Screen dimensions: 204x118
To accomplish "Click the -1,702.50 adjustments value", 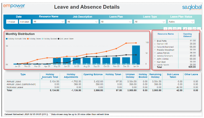I will [76, 82].
